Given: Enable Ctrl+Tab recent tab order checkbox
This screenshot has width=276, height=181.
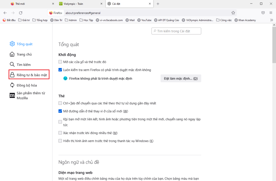Looking at the screenshot, I should pyautogui.click(x=60, y=103).
